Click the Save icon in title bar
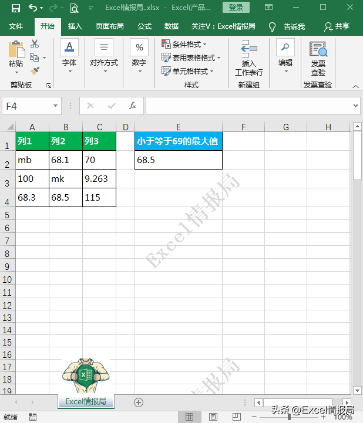 tap(16, 8)
